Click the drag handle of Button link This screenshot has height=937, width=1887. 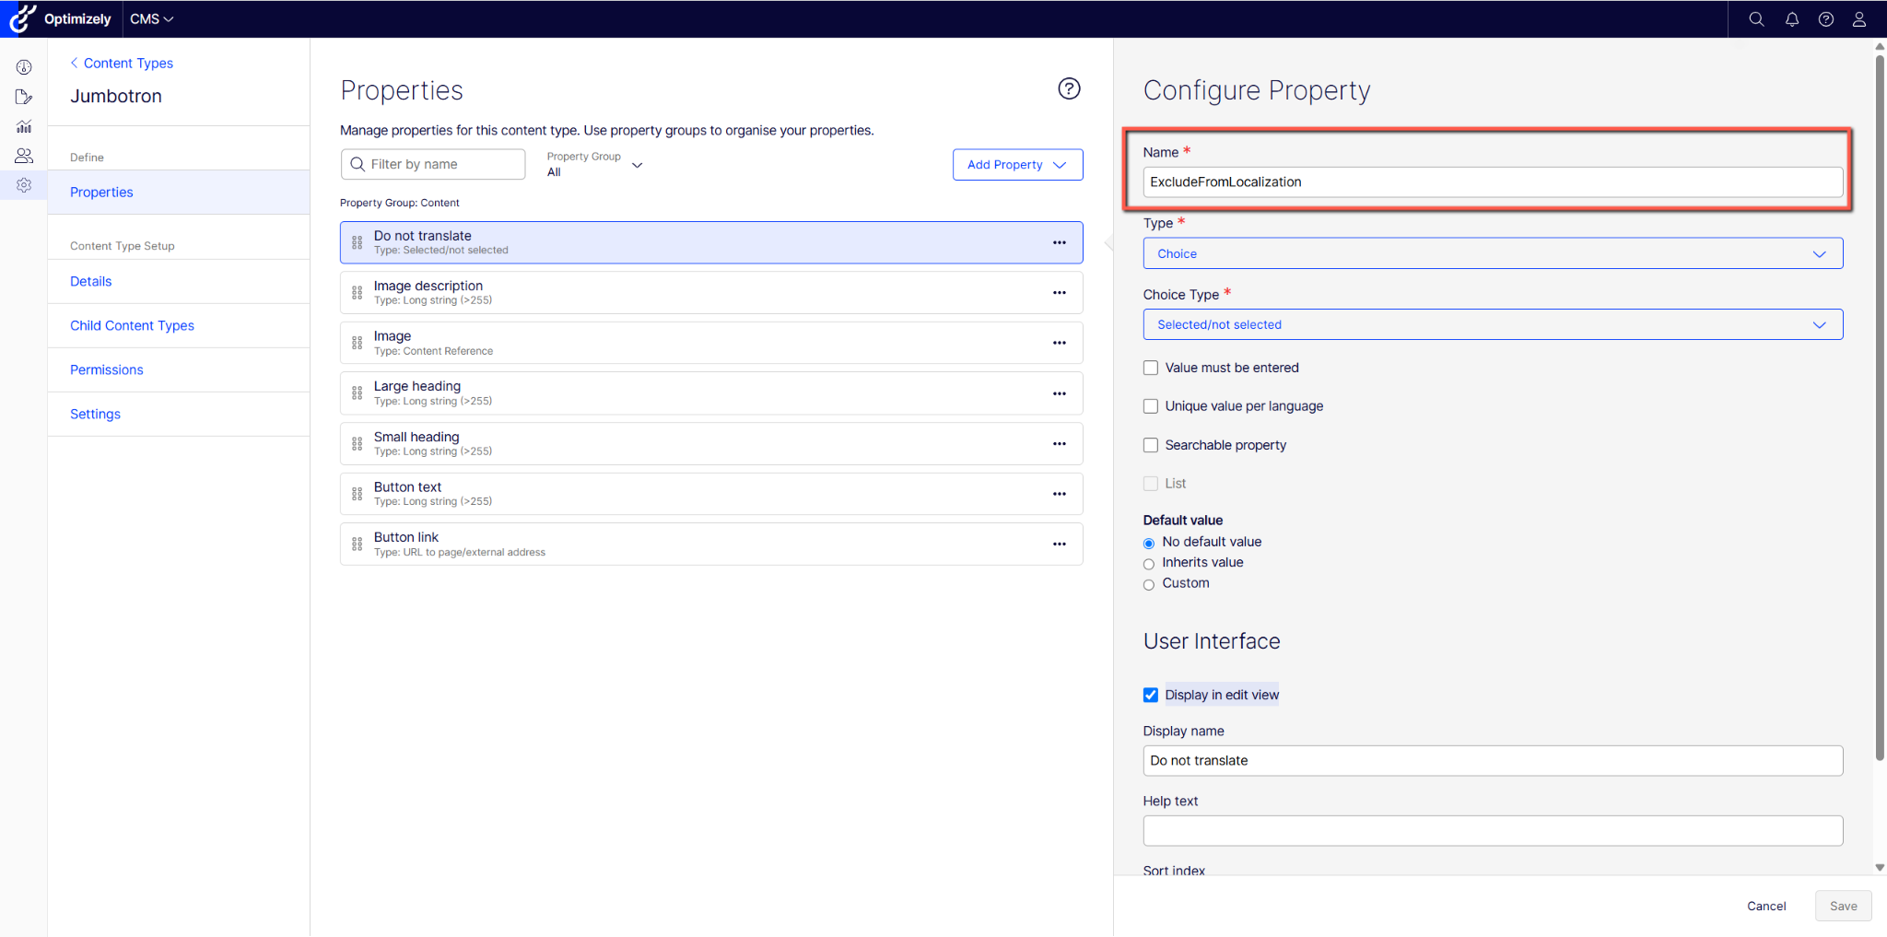tap(357, 545)
